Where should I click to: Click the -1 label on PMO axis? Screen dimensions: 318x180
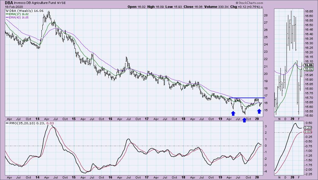point(266,152)
